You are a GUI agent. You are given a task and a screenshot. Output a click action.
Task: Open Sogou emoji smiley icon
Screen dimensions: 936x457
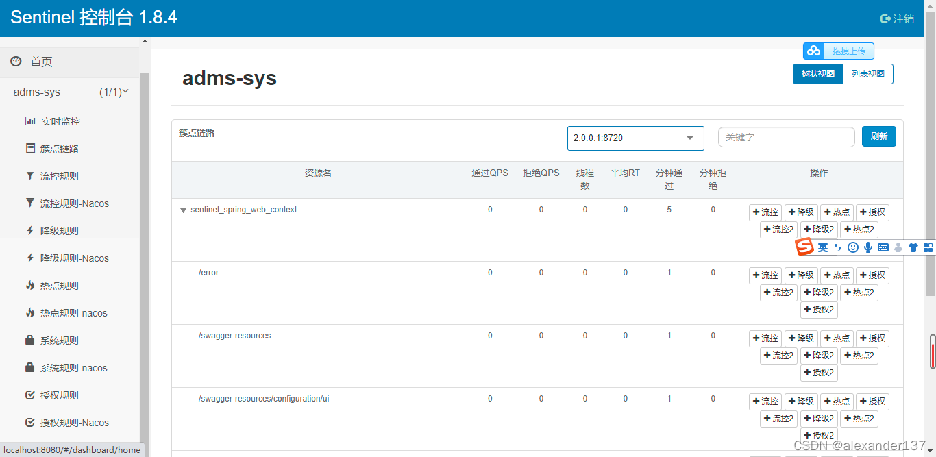(853, 247)
